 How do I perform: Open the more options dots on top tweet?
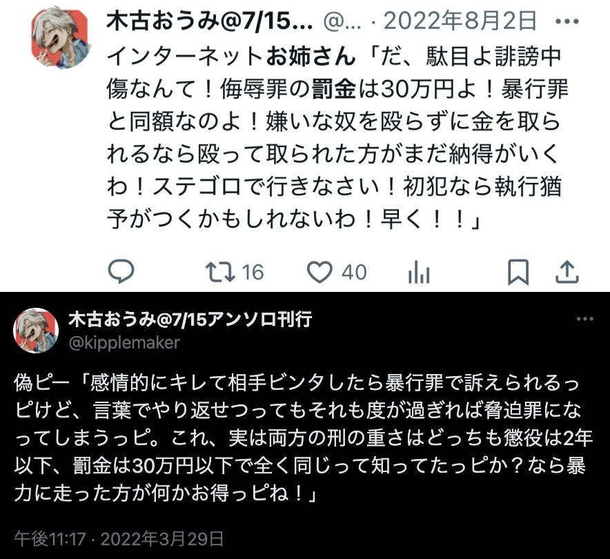(567, 21)
